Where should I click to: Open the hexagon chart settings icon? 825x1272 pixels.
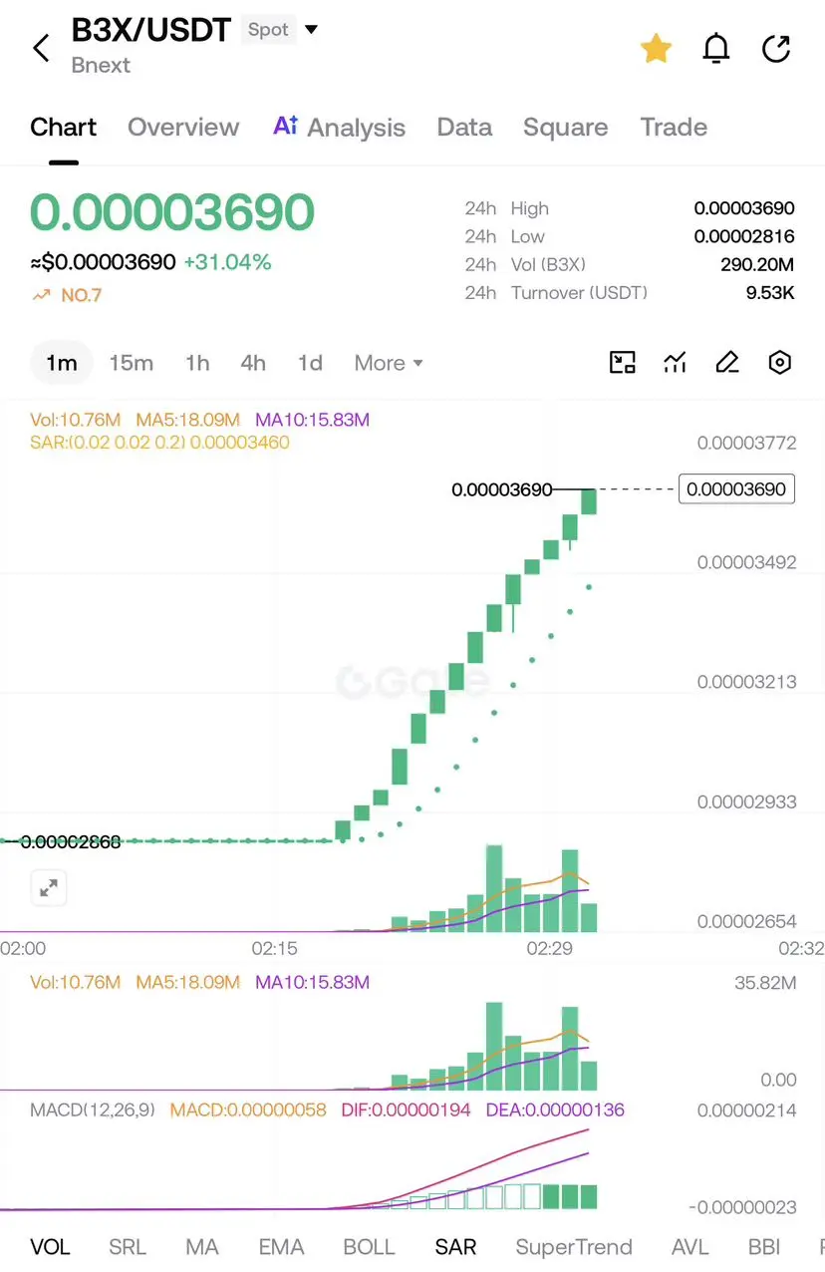(x=780, y=363)
